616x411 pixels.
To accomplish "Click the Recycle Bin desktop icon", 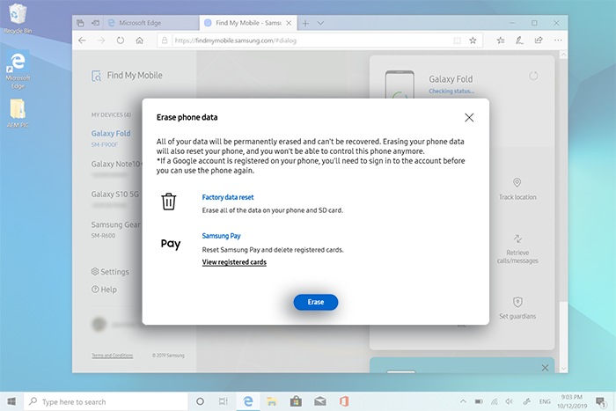I will [18, 18].
